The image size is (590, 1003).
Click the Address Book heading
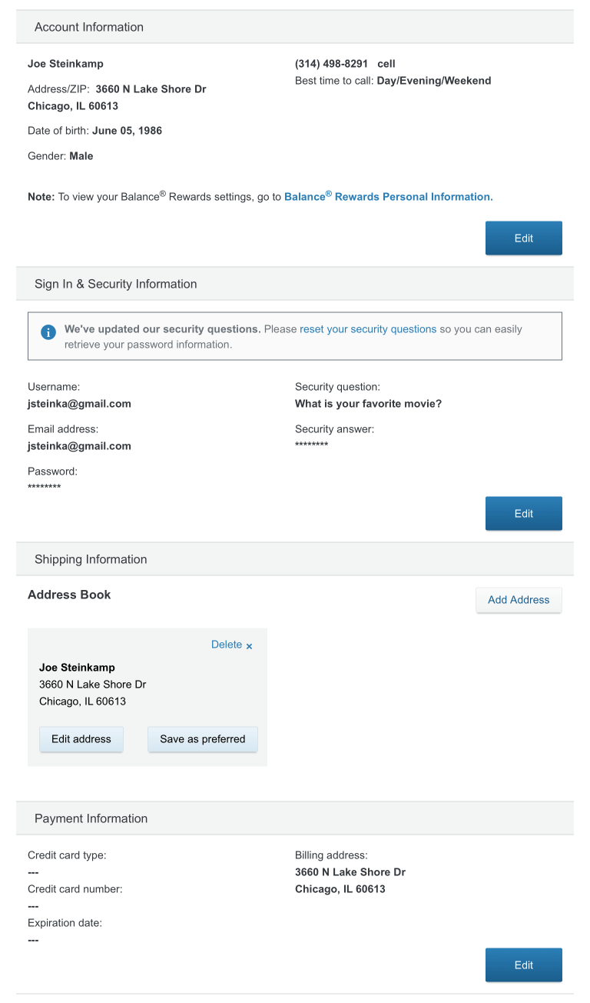click(x=69, y=595)
